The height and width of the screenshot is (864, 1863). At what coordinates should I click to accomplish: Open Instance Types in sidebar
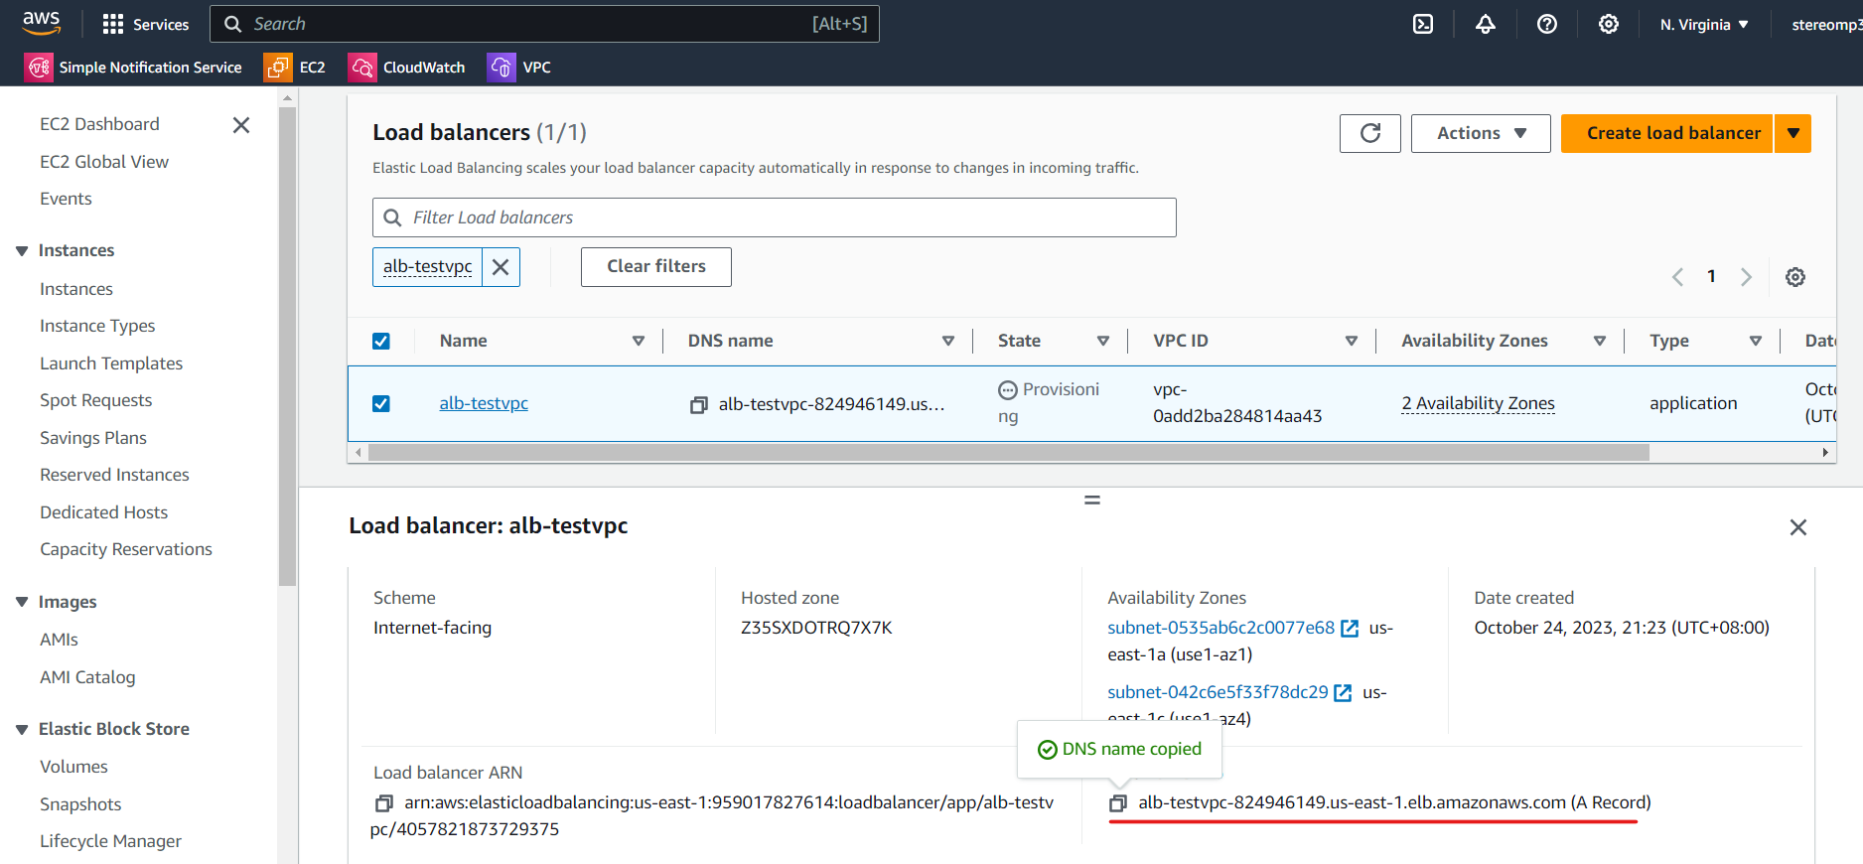pos(97,326)
